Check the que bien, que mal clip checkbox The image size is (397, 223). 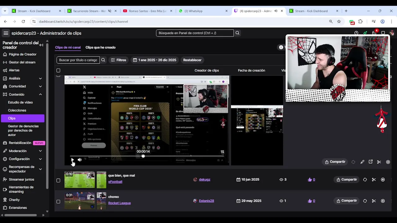pos(58,180)
